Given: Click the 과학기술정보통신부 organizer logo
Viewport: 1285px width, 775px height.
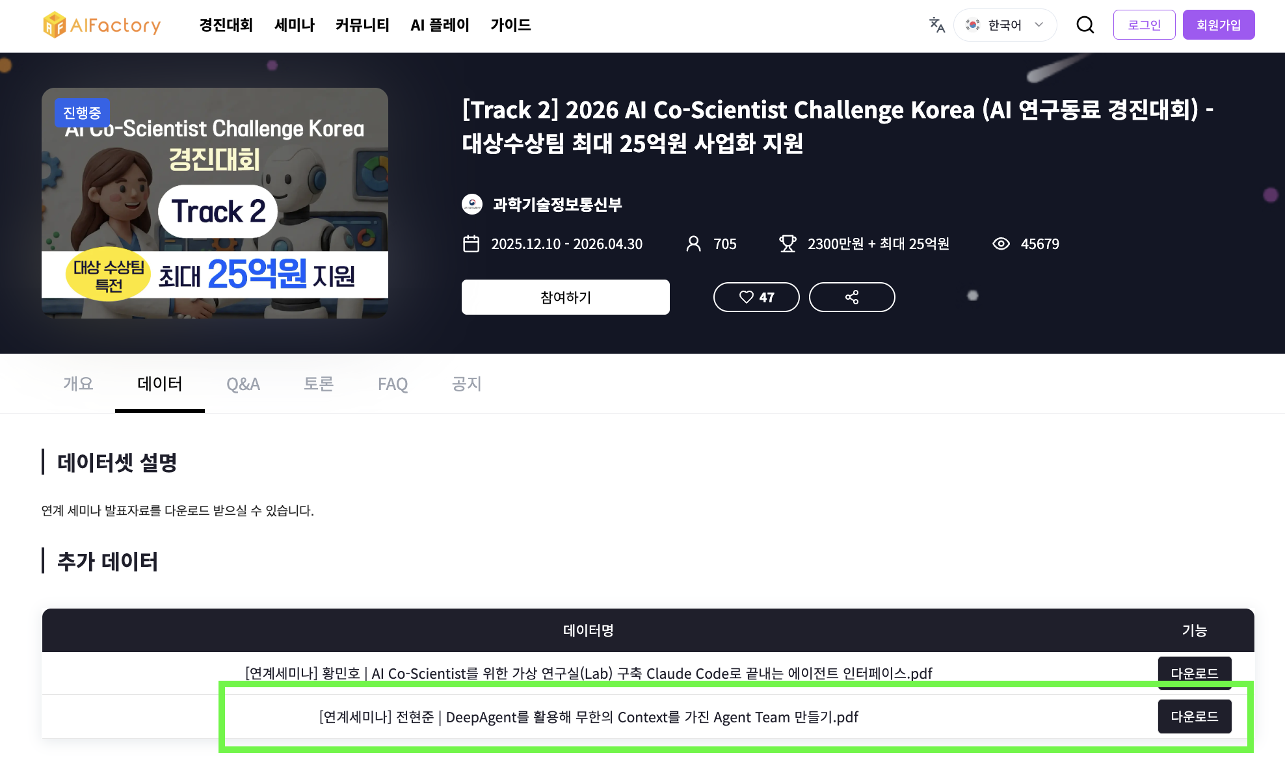Looking at the screenshot, I should [472, 204].
